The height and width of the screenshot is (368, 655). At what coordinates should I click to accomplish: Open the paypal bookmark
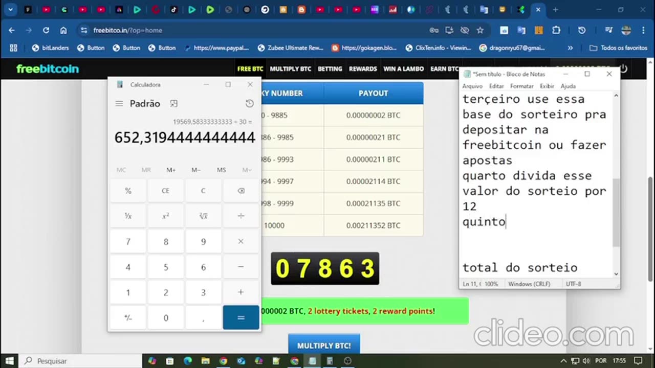(x=216, y=48)
